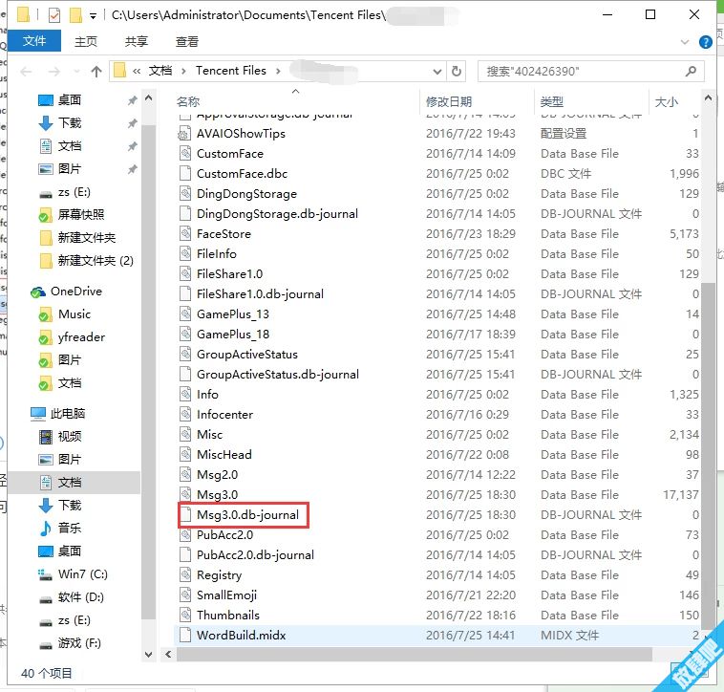Open the yfreader folder under OneDrive
Screen dimensions: 724x692
click(82, 337)
